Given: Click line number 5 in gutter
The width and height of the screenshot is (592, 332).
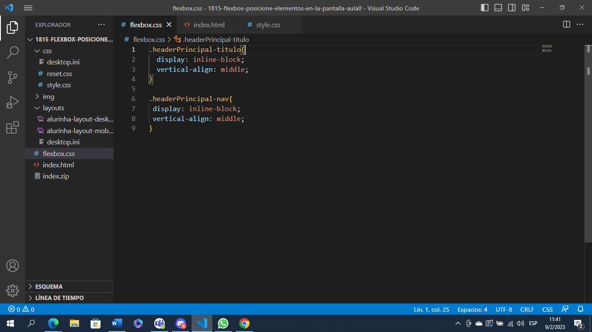Looking at the screenshot, I should (133, 89).
